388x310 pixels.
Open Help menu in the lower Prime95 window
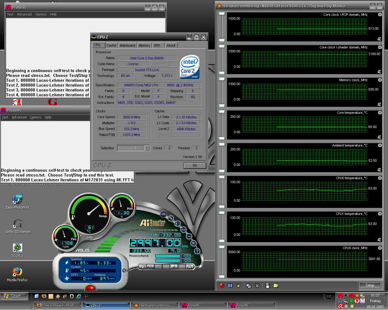point(48,117)
